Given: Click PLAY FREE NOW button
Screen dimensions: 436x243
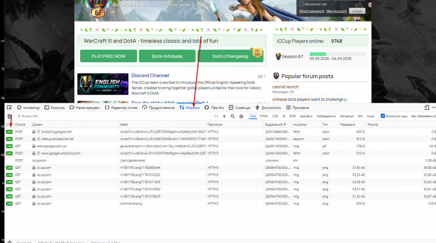Looking at the screenshot, I should coord(108,56).
